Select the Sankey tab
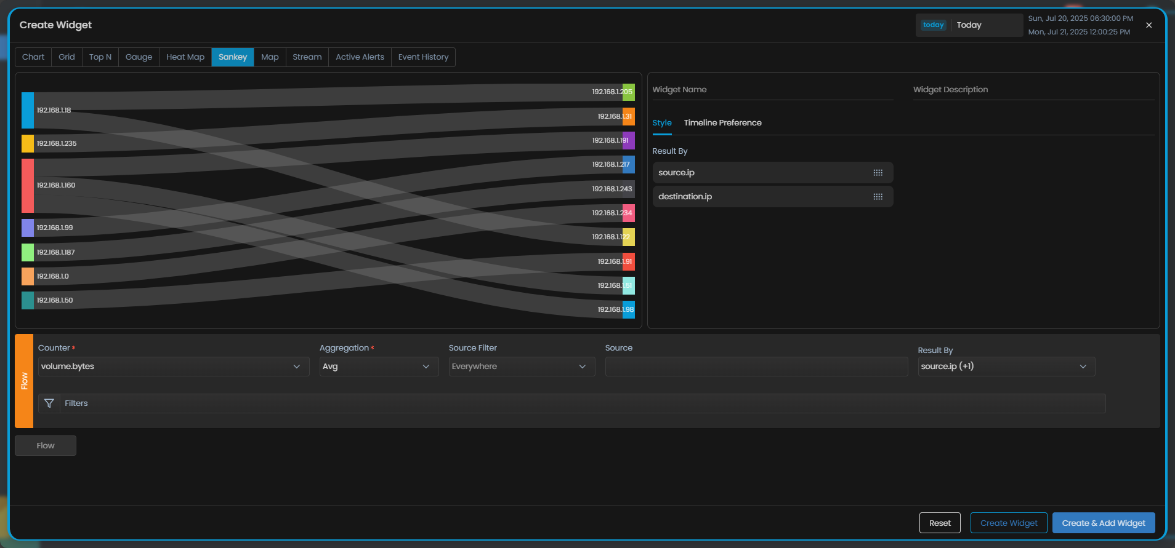1175x548 pixels. click(x=233, y=57)
